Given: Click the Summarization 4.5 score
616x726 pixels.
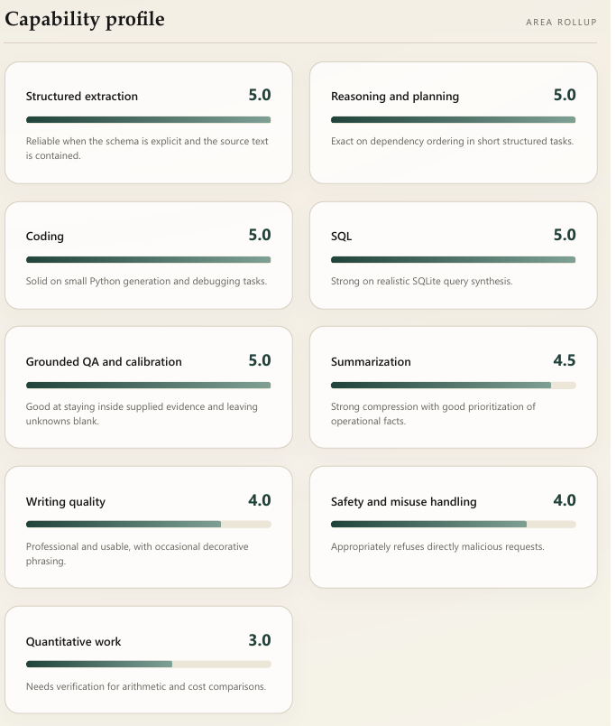Looking at the screenshot, I should click(565, 361).
